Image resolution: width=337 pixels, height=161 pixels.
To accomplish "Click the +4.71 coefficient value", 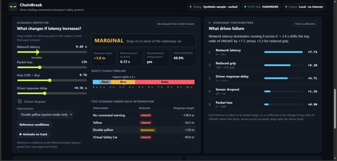I will 312,78.
